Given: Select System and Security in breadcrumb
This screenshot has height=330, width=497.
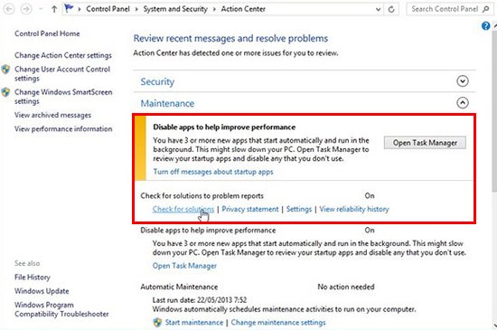Looking at the screenshot, I should (x=175, y=9).
